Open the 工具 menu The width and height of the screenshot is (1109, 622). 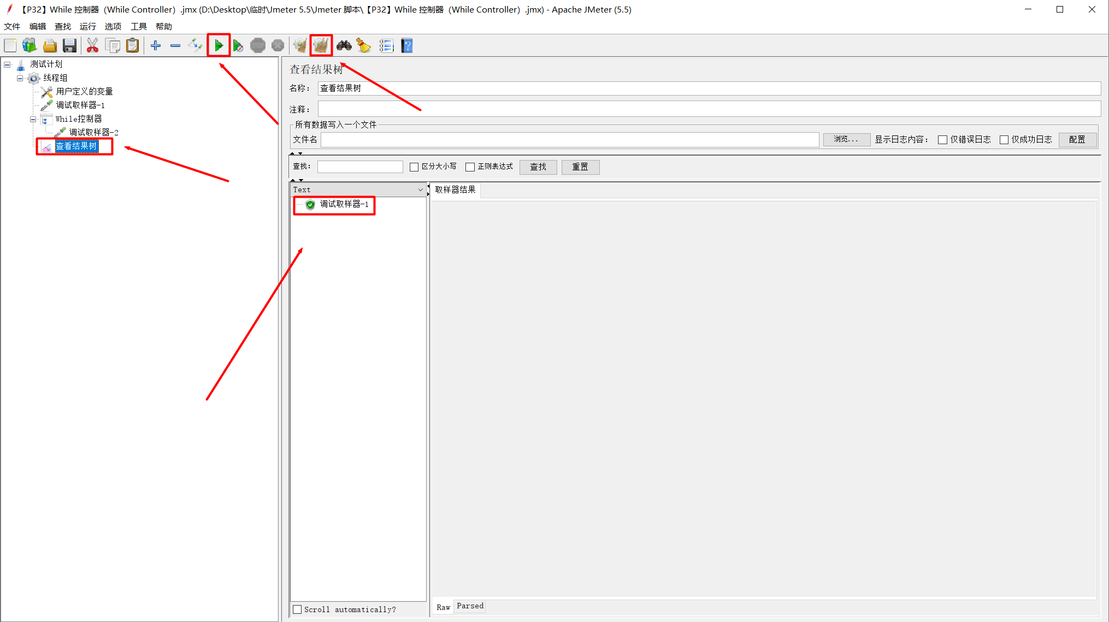click(139, 26)
